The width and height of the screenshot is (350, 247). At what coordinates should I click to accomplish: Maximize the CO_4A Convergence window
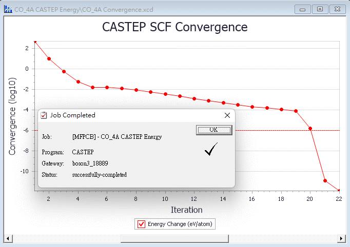click(320, 9)
